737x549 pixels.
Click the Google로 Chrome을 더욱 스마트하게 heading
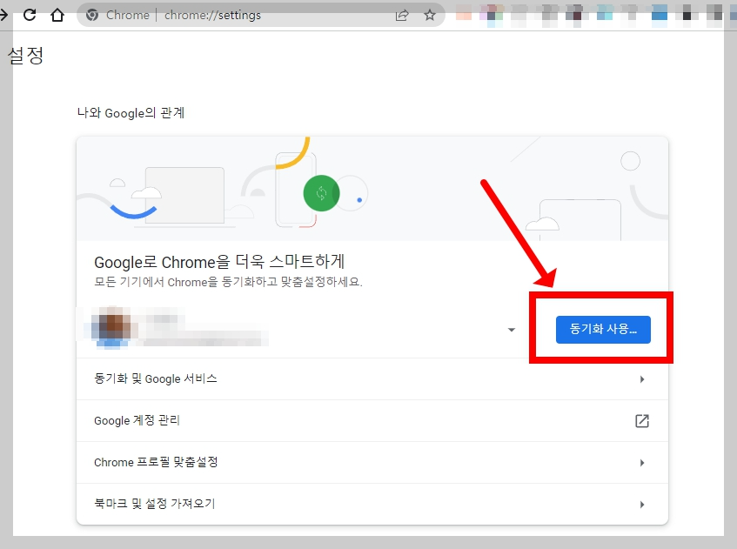point(219,261)
